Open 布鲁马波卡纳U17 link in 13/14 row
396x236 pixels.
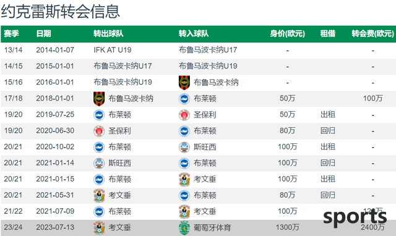click(x=208, y=50)
